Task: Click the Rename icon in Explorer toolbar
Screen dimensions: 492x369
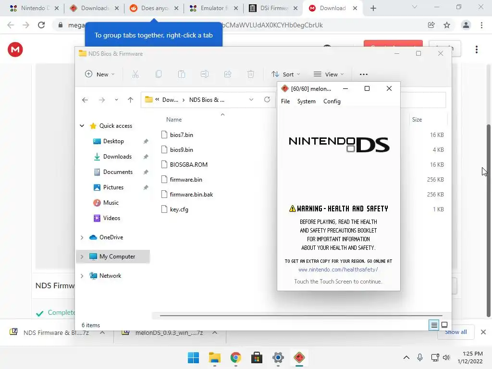Action: [205, 74]
